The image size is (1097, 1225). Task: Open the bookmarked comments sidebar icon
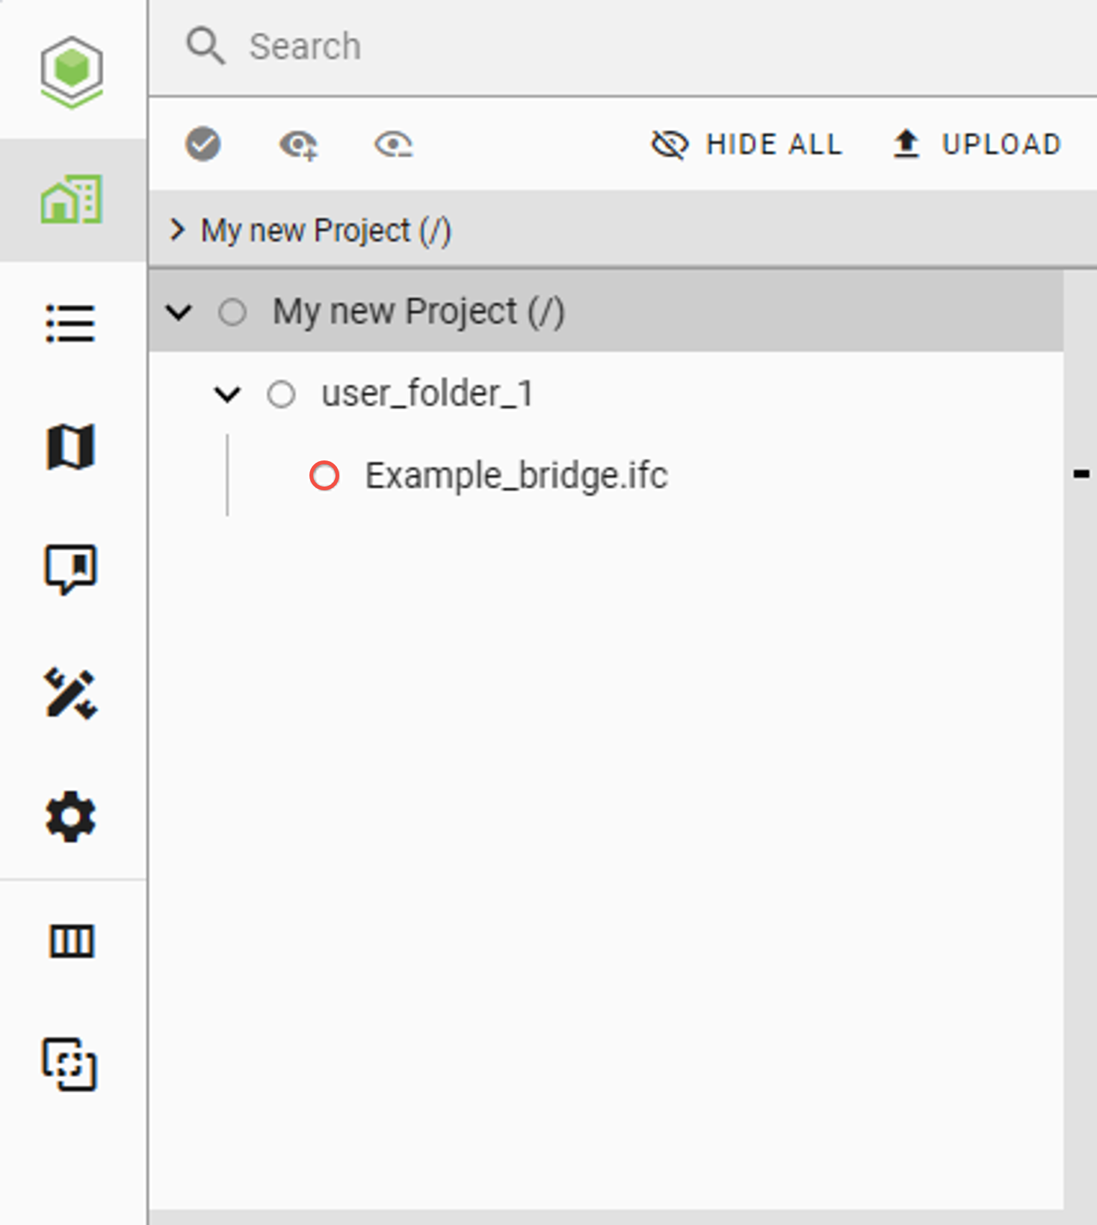(x=71, y=570)
